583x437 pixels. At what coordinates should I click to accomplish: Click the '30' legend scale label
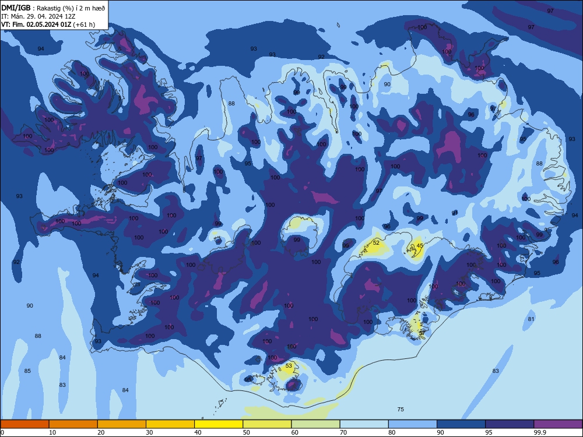tap(149, 432)
